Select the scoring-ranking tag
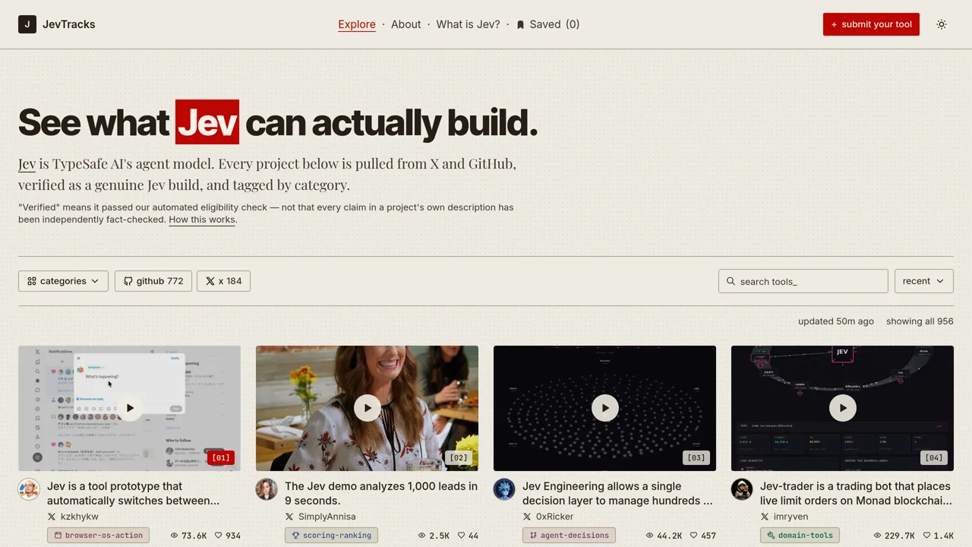The width and height of the screenshot is (972, 547). click(331, 536)
